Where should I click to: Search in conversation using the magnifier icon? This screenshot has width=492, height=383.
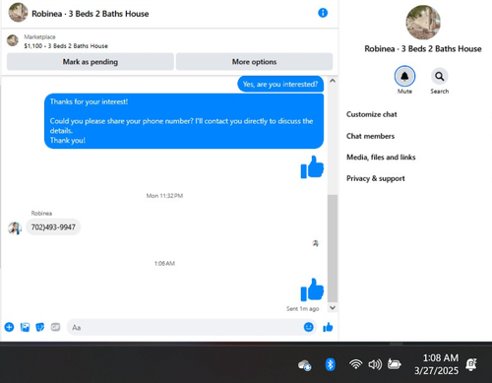coord(439,76)
